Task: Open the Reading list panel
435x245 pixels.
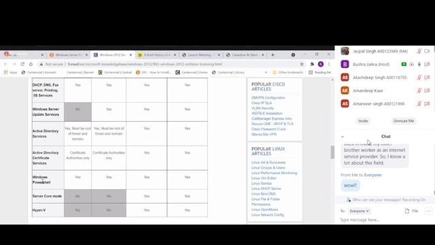Action: 319,72
